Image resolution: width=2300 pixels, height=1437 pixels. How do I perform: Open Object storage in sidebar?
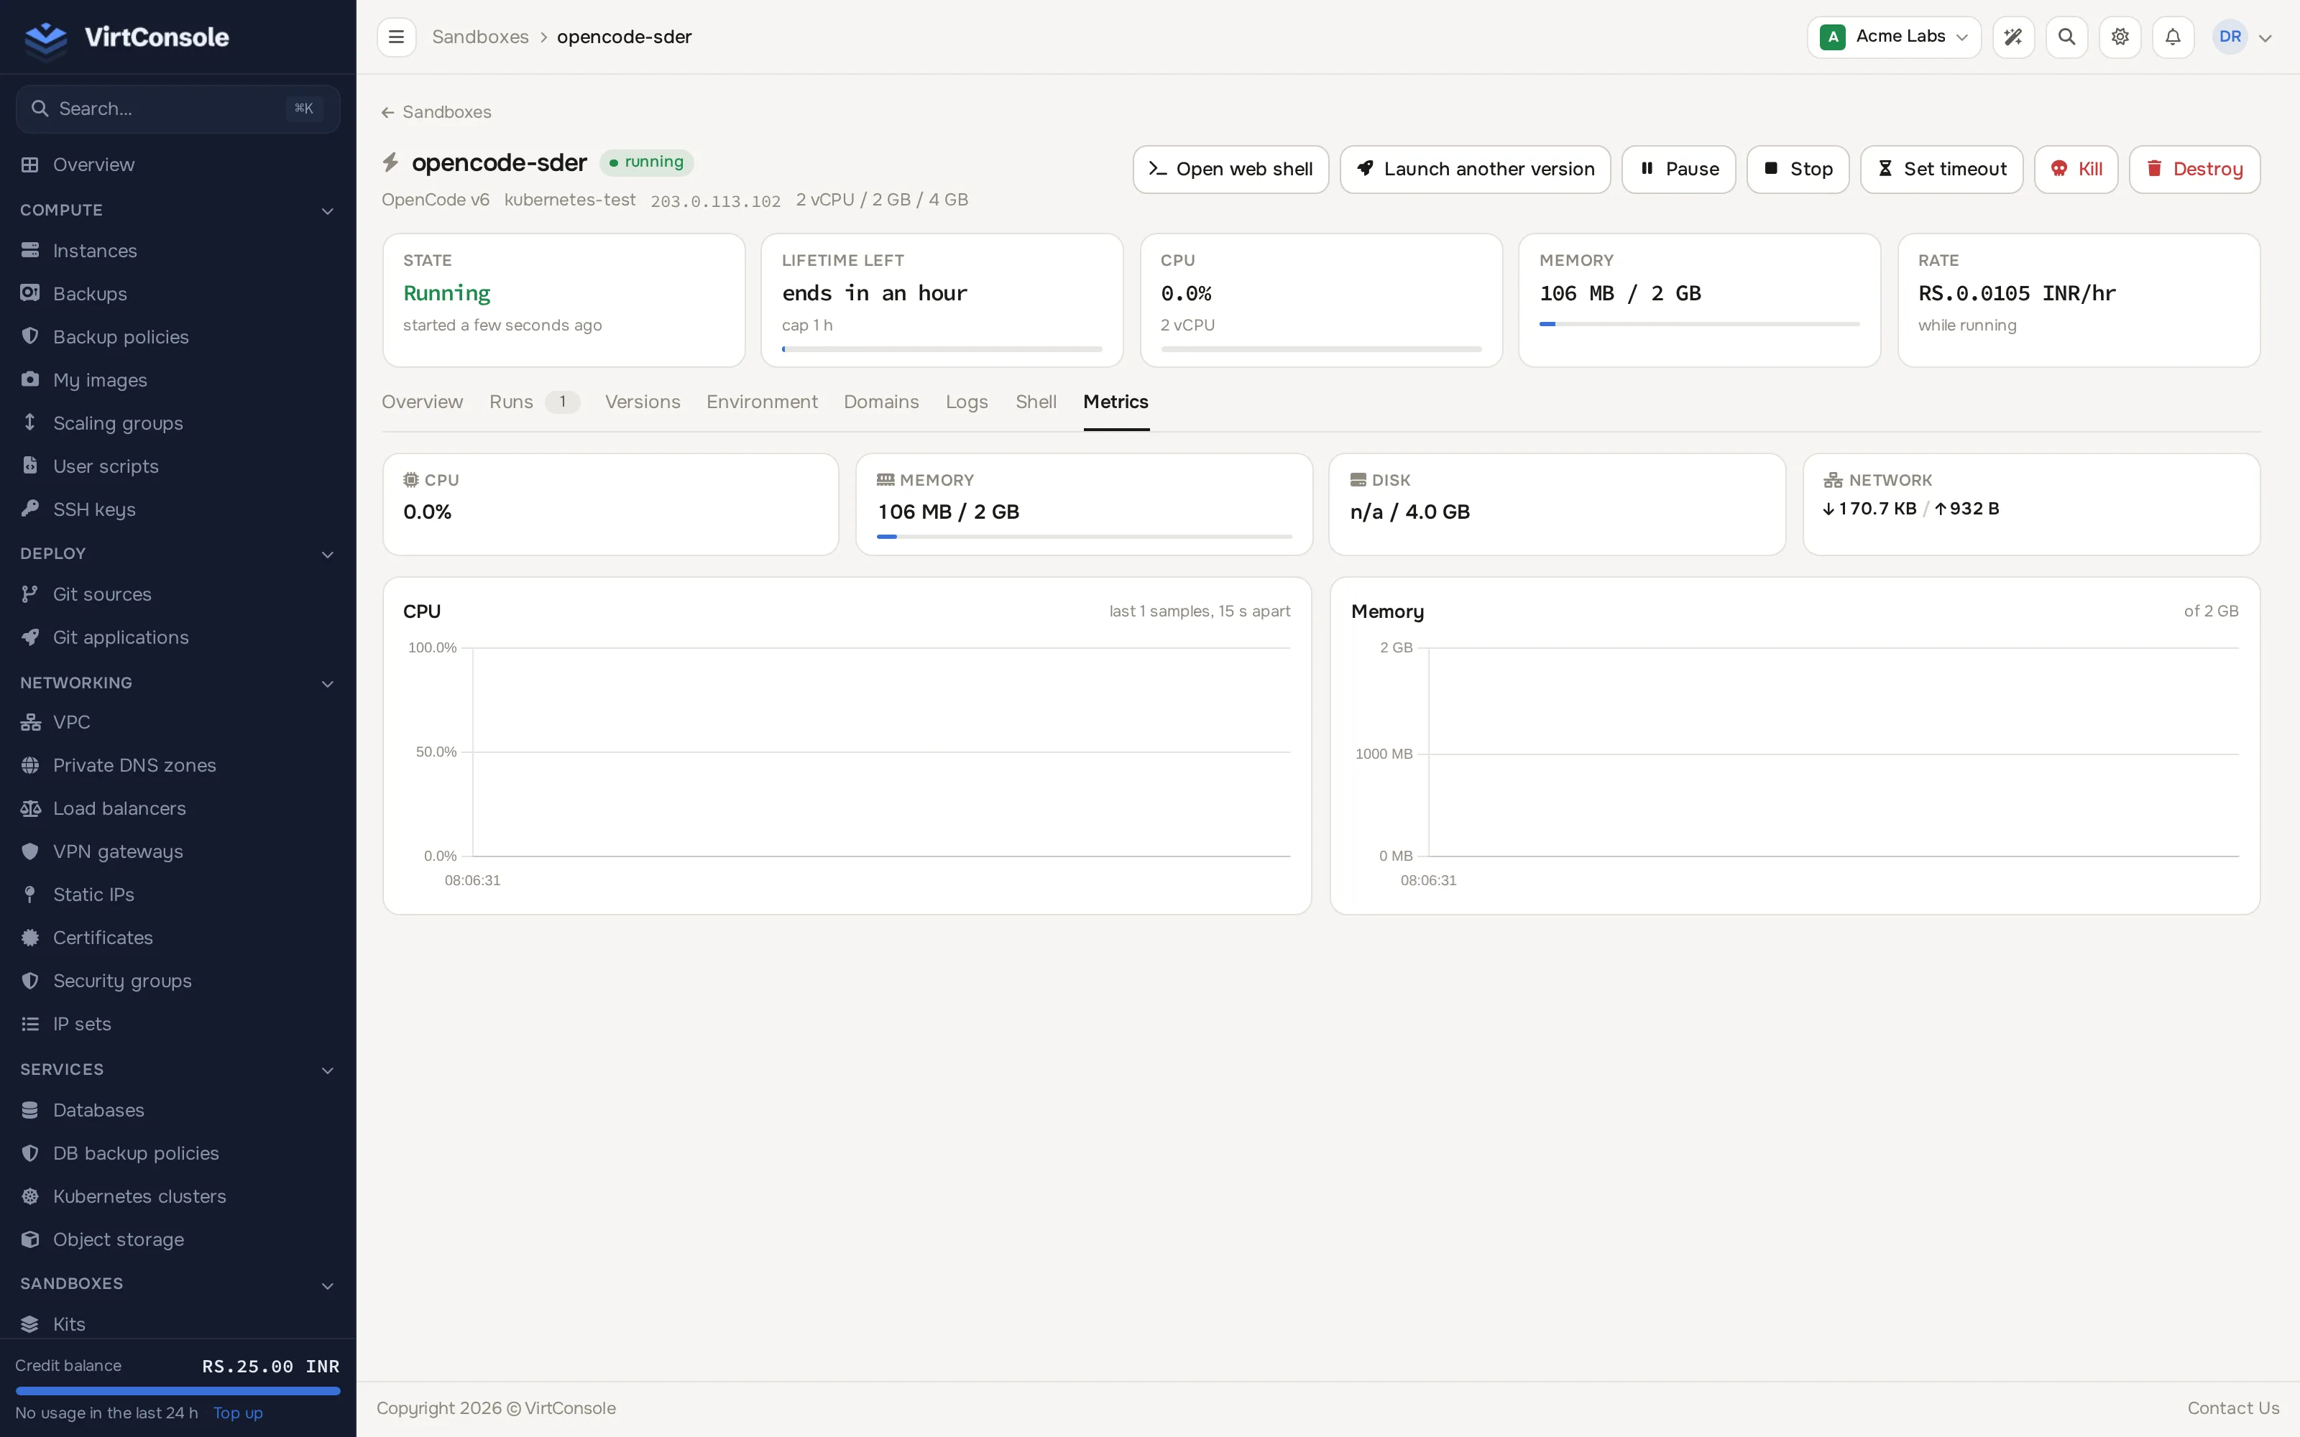point(178,1239)
